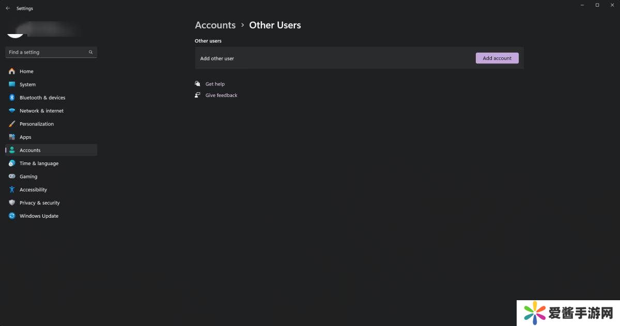
Task: Go back using the arrow icon
Action: coord(8,8)
